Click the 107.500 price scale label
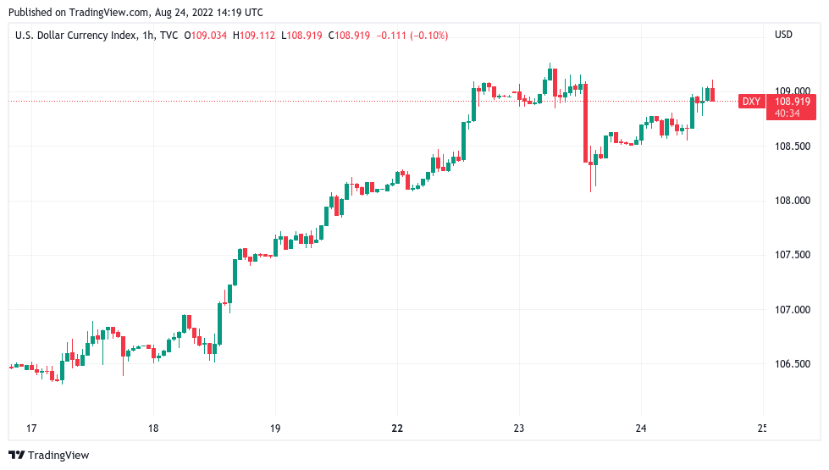Screen dimensions: 829x470 point(793,255)
